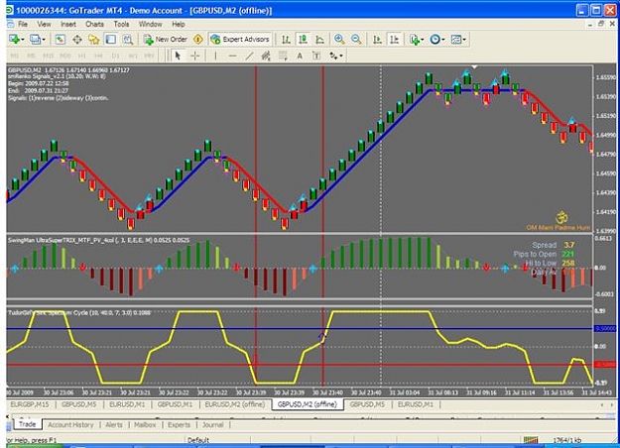
Task: Click the Default profile status entry
Action: pos(198,440)
